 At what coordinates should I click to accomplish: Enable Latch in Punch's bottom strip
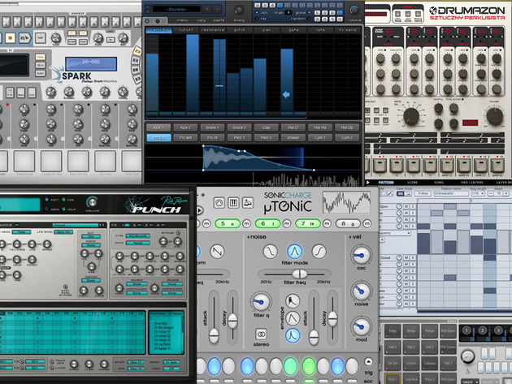(x=51, y=368)
